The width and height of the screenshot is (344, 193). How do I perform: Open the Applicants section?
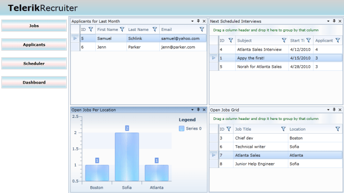coord(34,45)
